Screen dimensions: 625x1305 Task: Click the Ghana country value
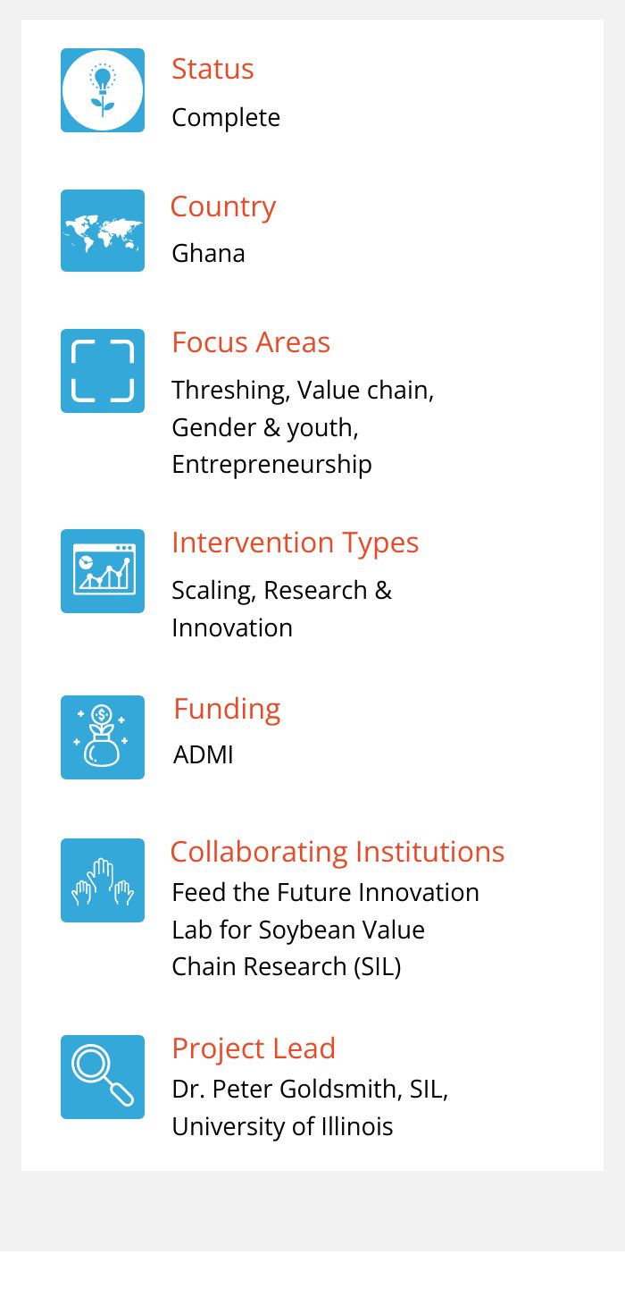[x=208, y=254]
